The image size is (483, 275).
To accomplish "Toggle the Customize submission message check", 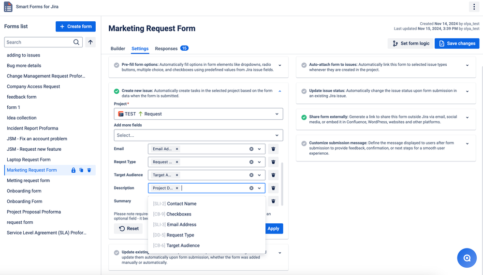I will [x=304, y=144].
